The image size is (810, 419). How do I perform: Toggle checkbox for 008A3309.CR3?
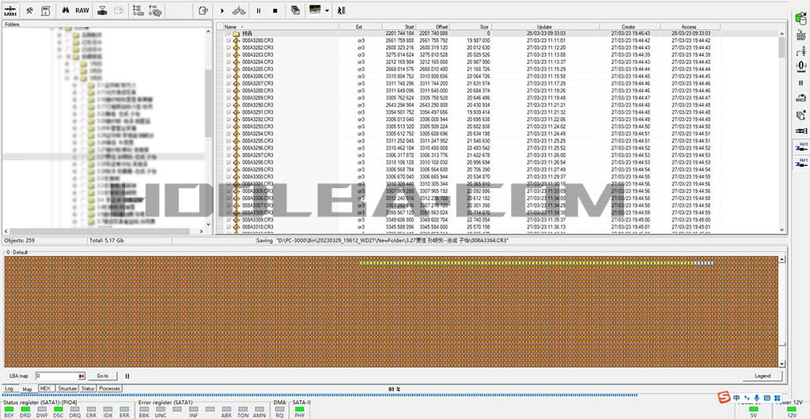point(229,219)
